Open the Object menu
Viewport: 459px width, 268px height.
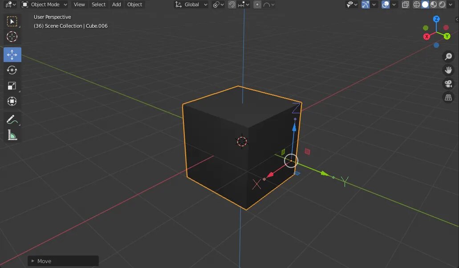tap(134, 4)
